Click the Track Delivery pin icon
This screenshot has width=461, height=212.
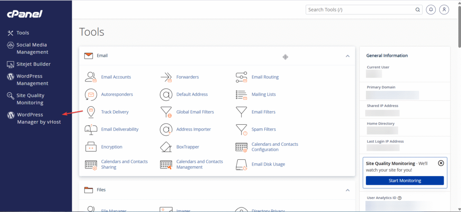click(91, 112)
